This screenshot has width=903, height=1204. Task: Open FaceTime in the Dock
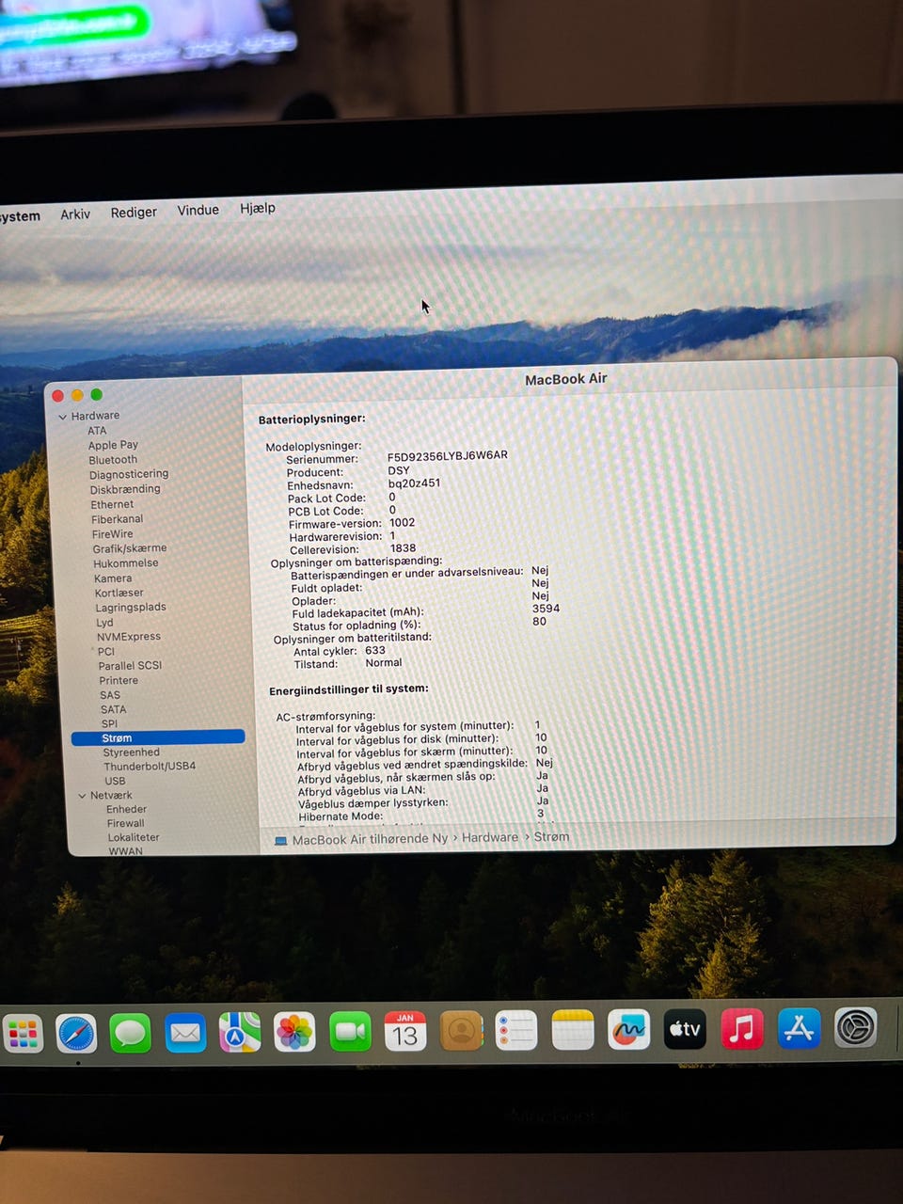350,1033
